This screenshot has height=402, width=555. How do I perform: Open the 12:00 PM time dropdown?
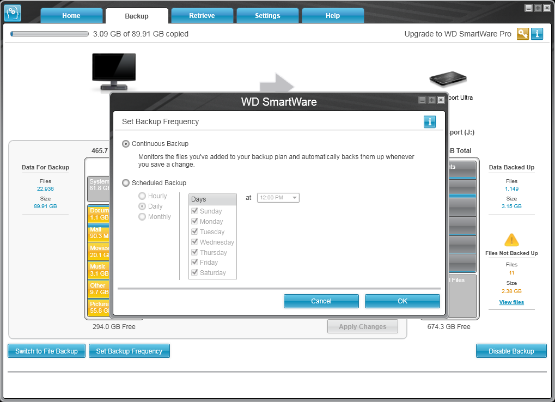pos(278,198)
